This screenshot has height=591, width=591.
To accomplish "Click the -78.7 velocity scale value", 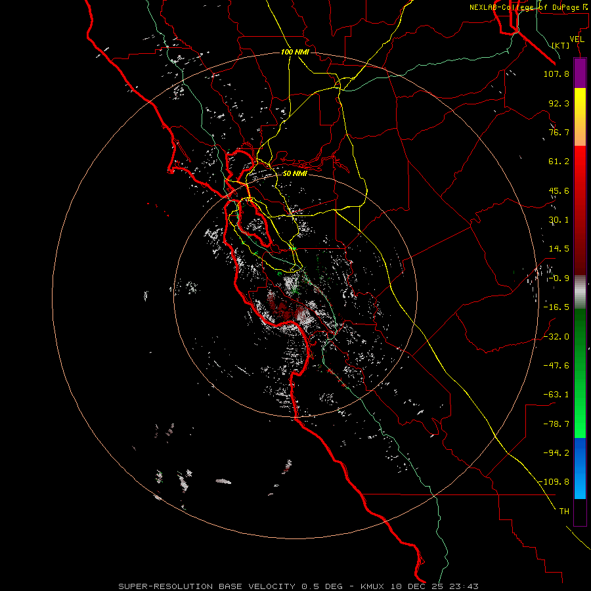I will tap(556, 424).
